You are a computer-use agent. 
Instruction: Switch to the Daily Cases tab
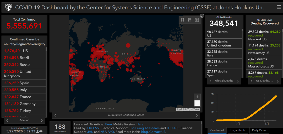(x=259, y=130)
